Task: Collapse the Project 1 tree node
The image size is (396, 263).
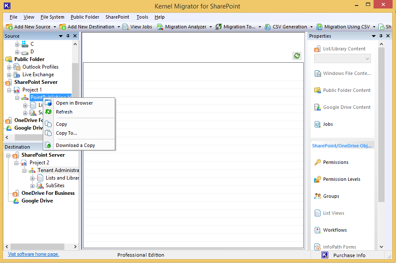Action: 9,90
